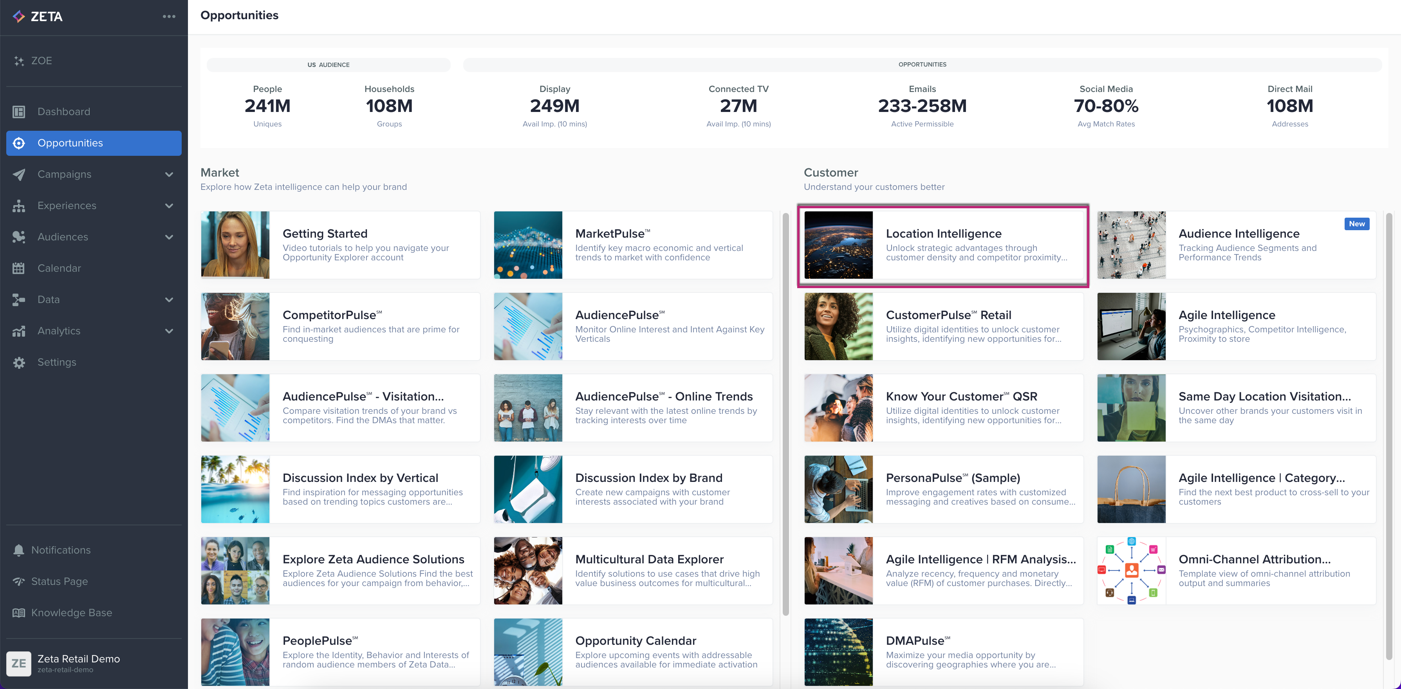Click the Calendar grid icon
Image resolution: width=1401 pixels, height=689 pixels.
tap(19, 268)
